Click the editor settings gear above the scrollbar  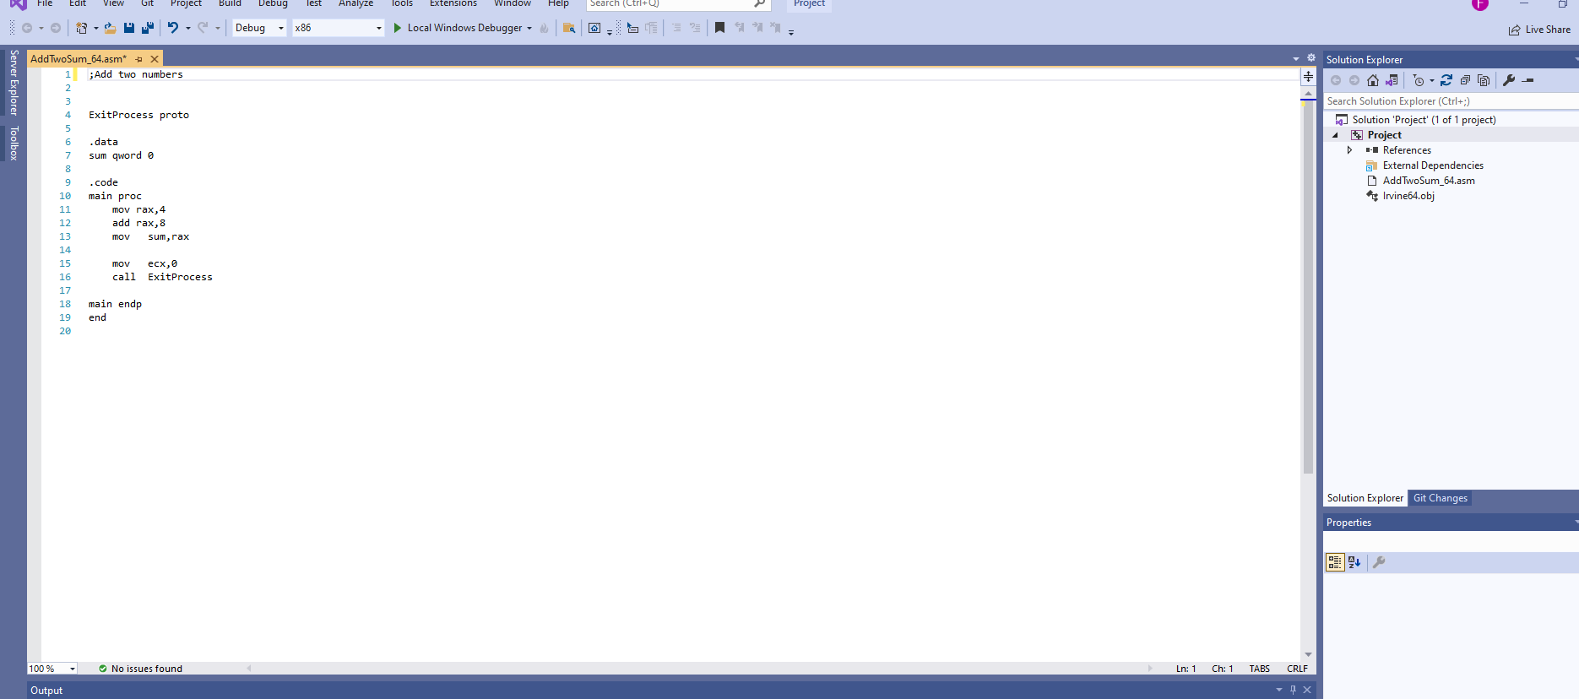pos(1311,58)
